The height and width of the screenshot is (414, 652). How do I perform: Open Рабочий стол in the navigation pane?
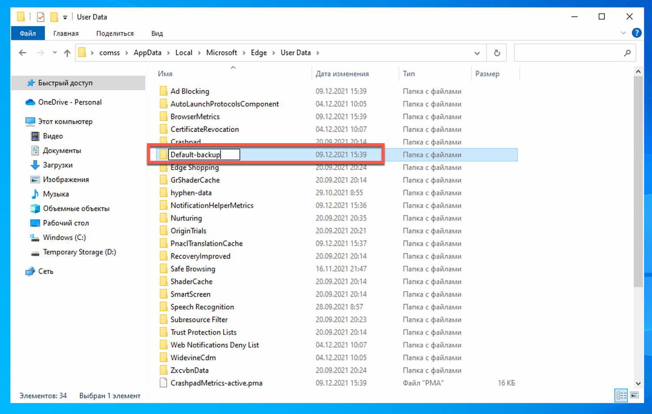pos(66,223)
